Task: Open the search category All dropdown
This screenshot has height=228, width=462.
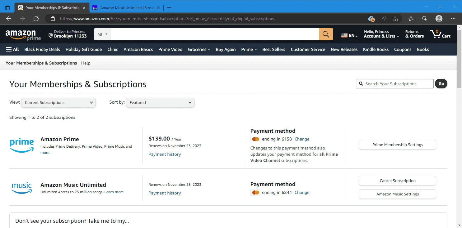Action: [x=102, y=34]
